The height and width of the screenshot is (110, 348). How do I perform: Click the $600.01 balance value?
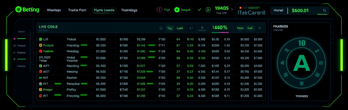click(x=300, y=10)
